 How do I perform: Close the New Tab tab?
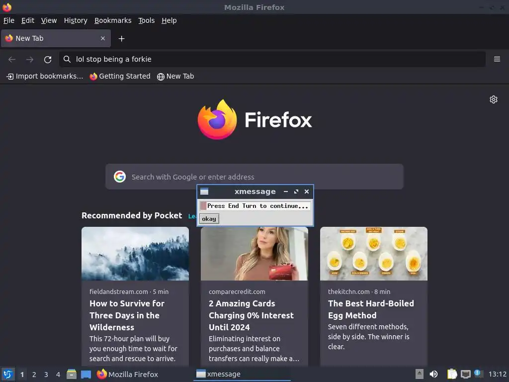103,38
